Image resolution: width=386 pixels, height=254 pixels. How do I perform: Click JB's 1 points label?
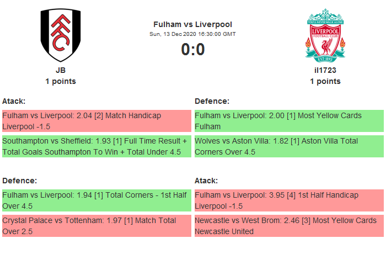point(61,81)
